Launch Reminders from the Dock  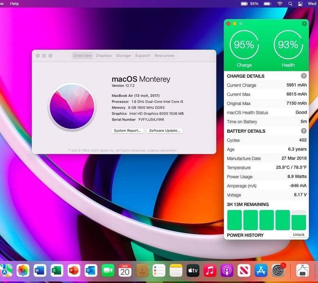pyautogui.click(x=159, y=271)
